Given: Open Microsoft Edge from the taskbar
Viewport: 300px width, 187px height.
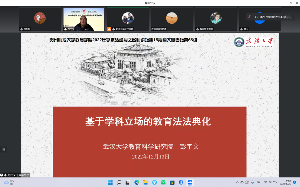Looking at the screenshot, I should (137, 182).
